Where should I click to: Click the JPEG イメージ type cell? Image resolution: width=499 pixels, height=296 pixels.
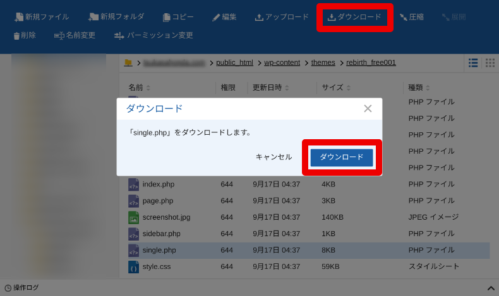[x=433, y=217]
